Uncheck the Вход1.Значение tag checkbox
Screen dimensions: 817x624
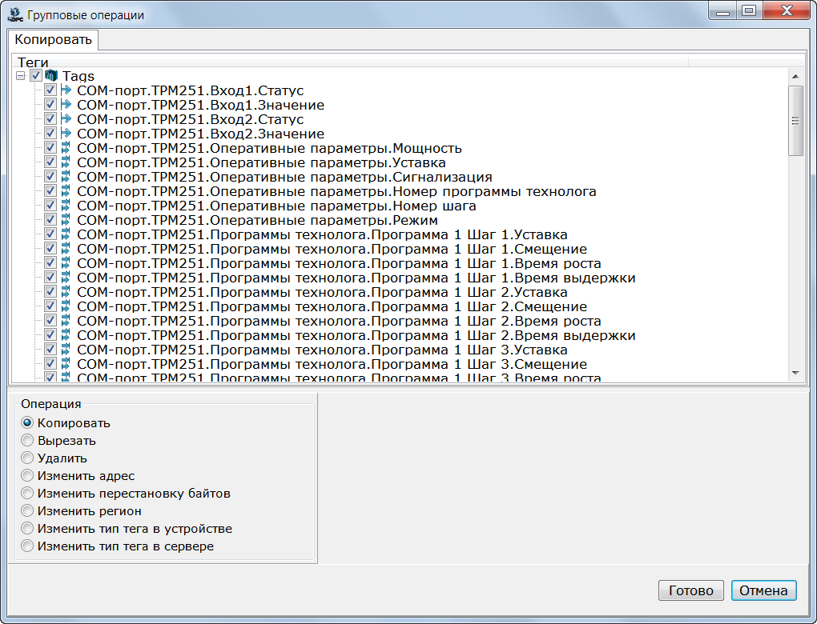tap(50, 105)
